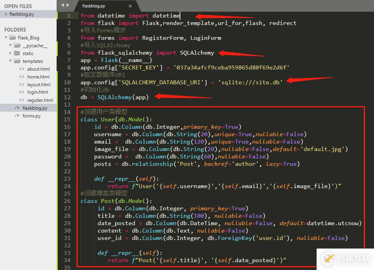Click the file-type icon beside layout.html
This screenshot has height=270, width=374.
tap(22, 85)
